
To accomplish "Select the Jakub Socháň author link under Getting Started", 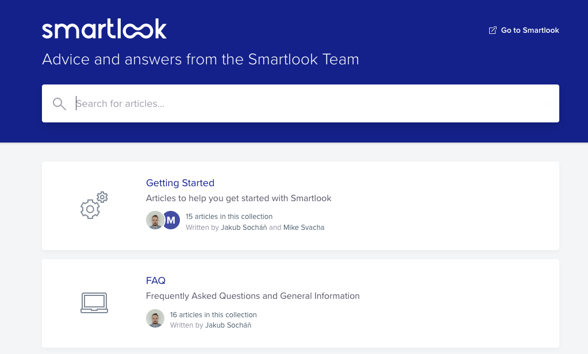I will [x=244, y=227].
